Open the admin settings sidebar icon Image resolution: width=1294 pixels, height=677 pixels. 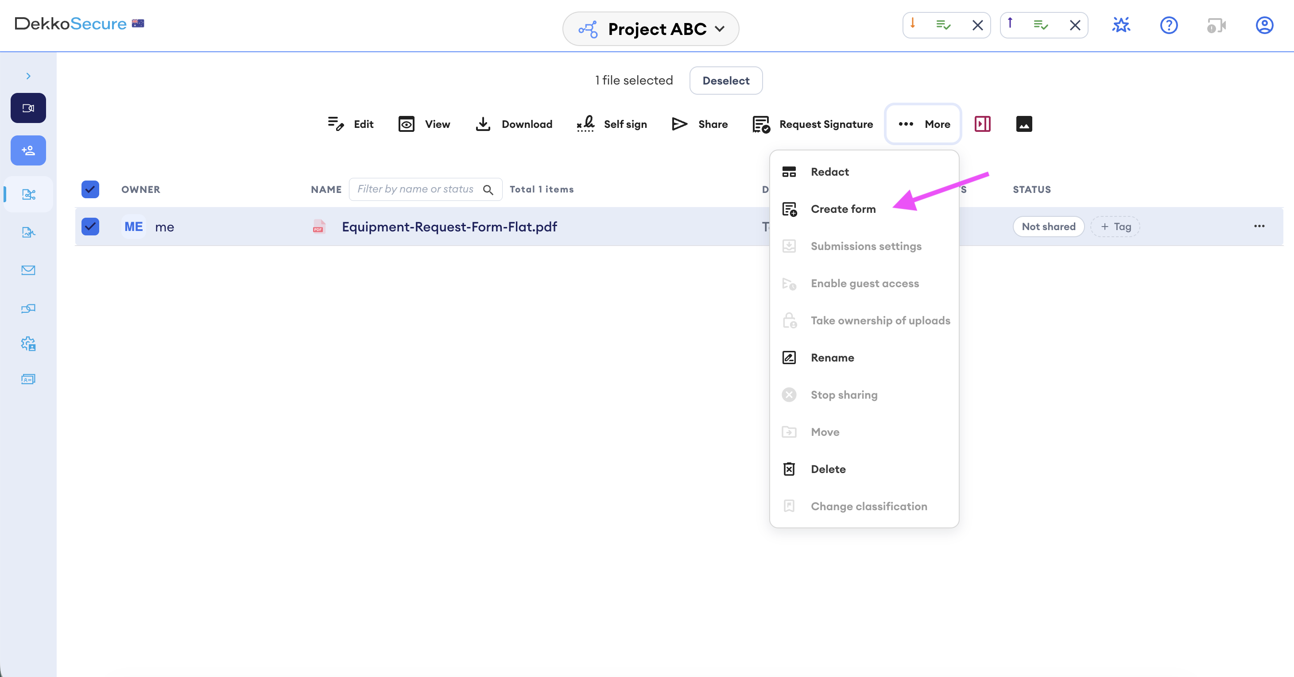click(x=29, y=344)
